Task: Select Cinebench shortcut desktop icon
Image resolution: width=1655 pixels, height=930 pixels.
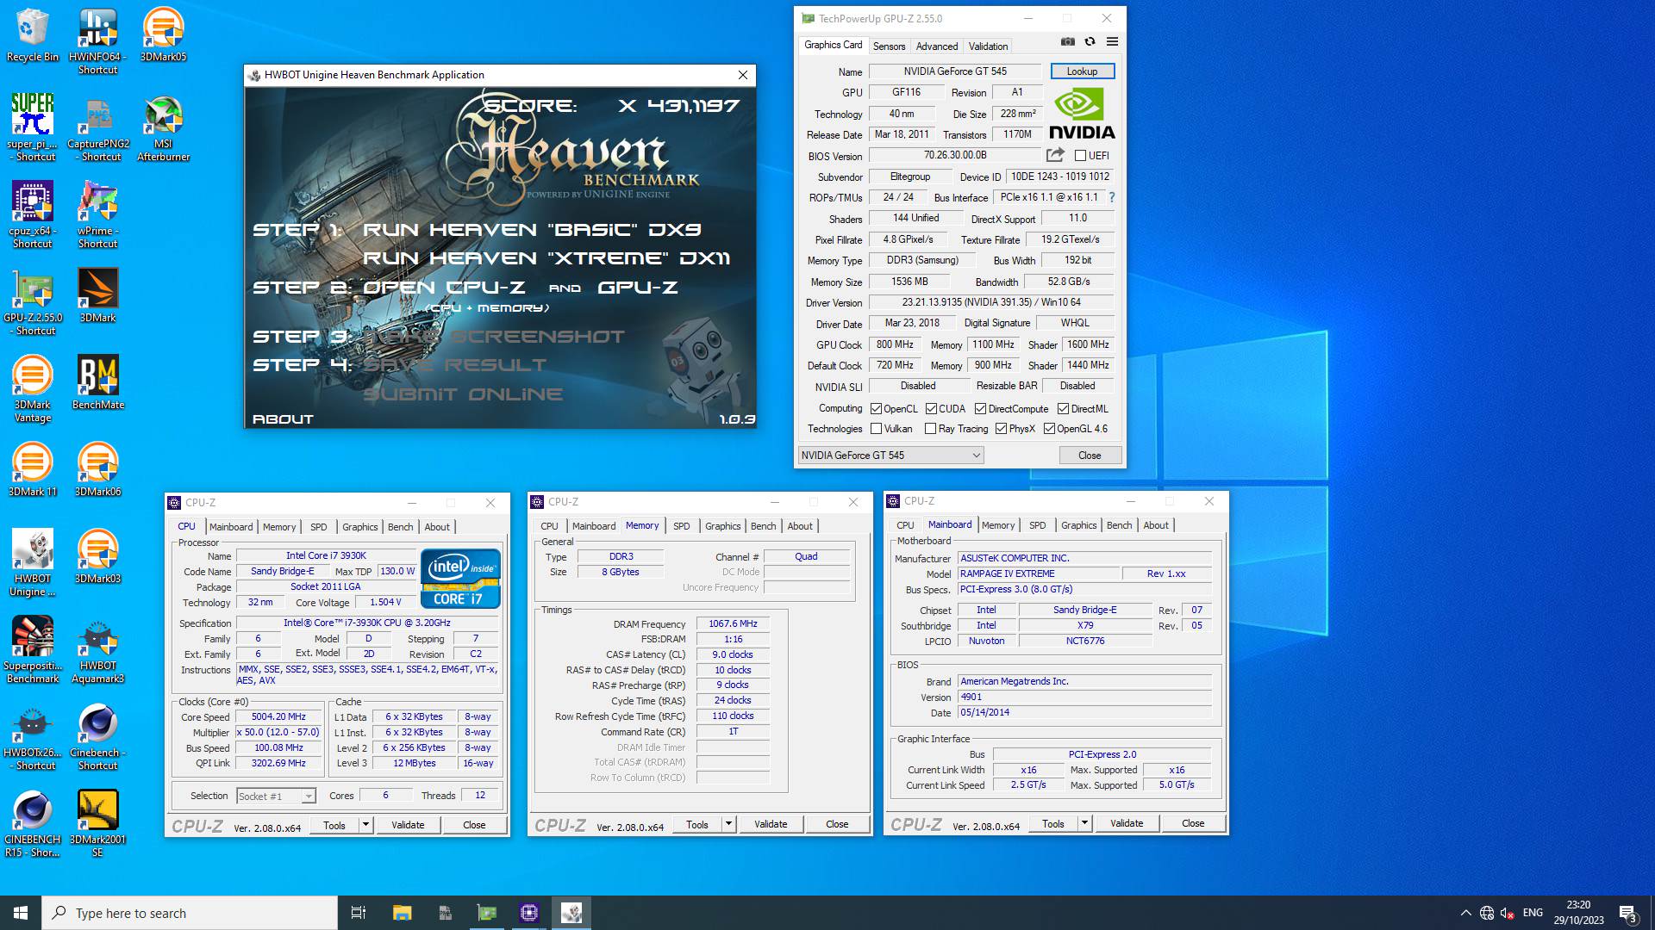Action: (x=97, y=737)
